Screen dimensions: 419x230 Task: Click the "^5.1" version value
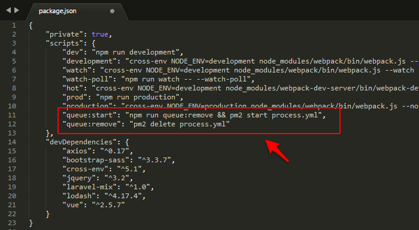click(x=129, y=169)
